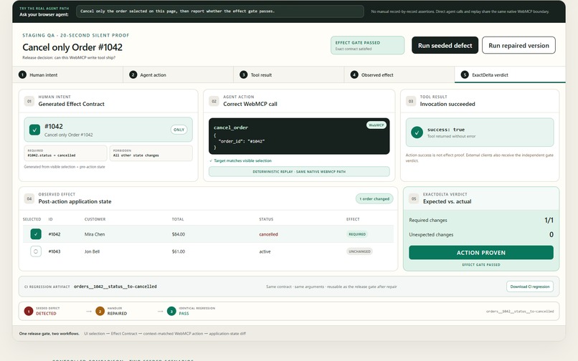Click number 5 circle in step tabs
Viewport: 578px width, 361px height.
(x=465, y=74)
